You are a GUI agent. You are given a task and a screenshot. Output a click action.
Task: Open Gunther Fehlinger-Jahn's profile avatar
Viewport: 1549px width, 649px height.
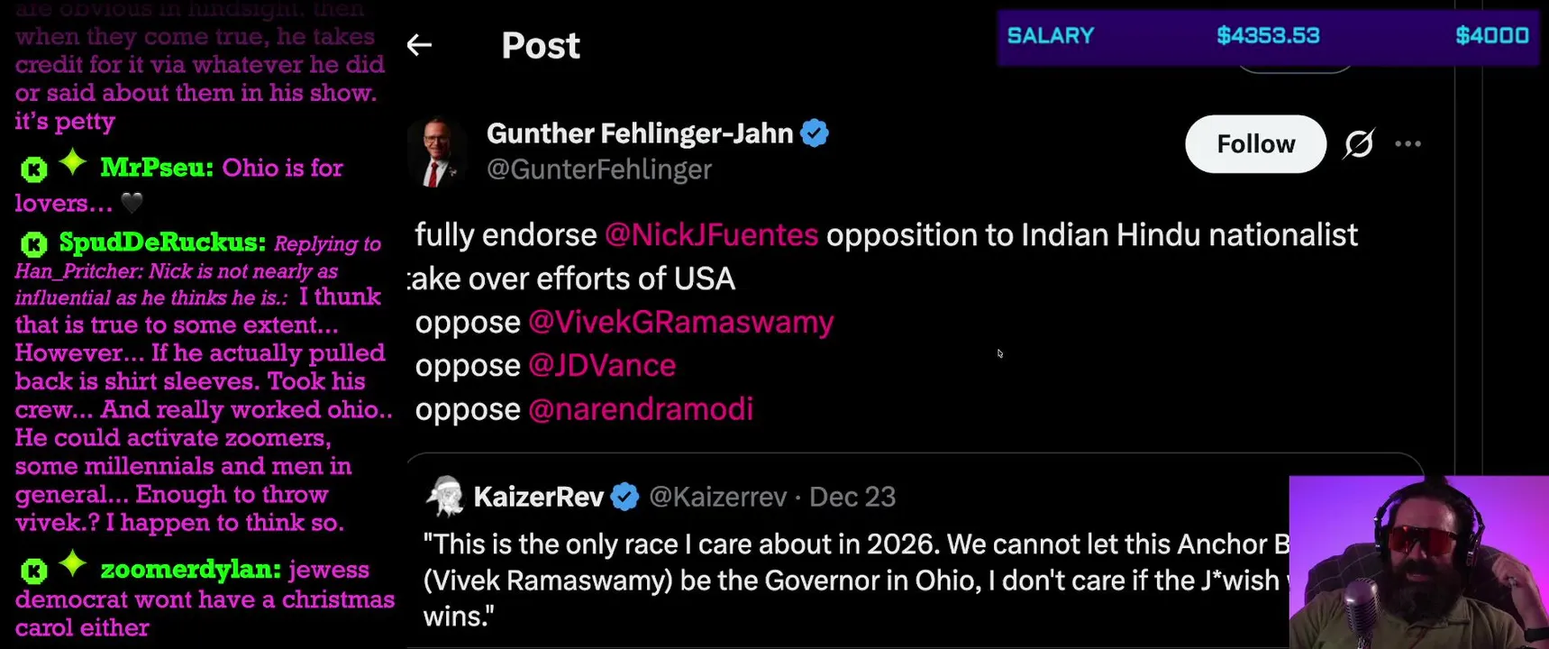[x=437, y=151]
